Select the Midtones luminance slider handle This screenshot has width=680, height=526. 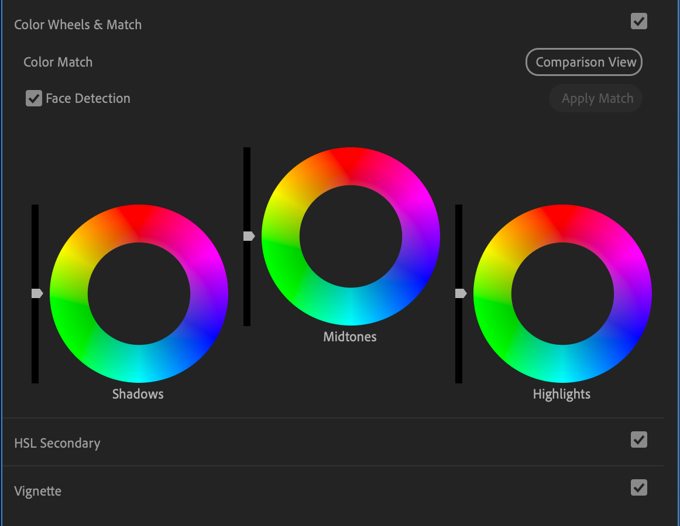point(248,236)
